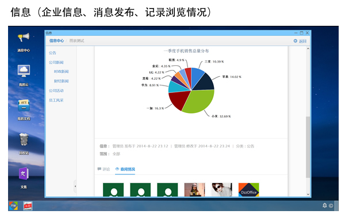Open notifications bell in taskbar tray
Viewport: 345px width, 222px height.
tap(324, 205)
